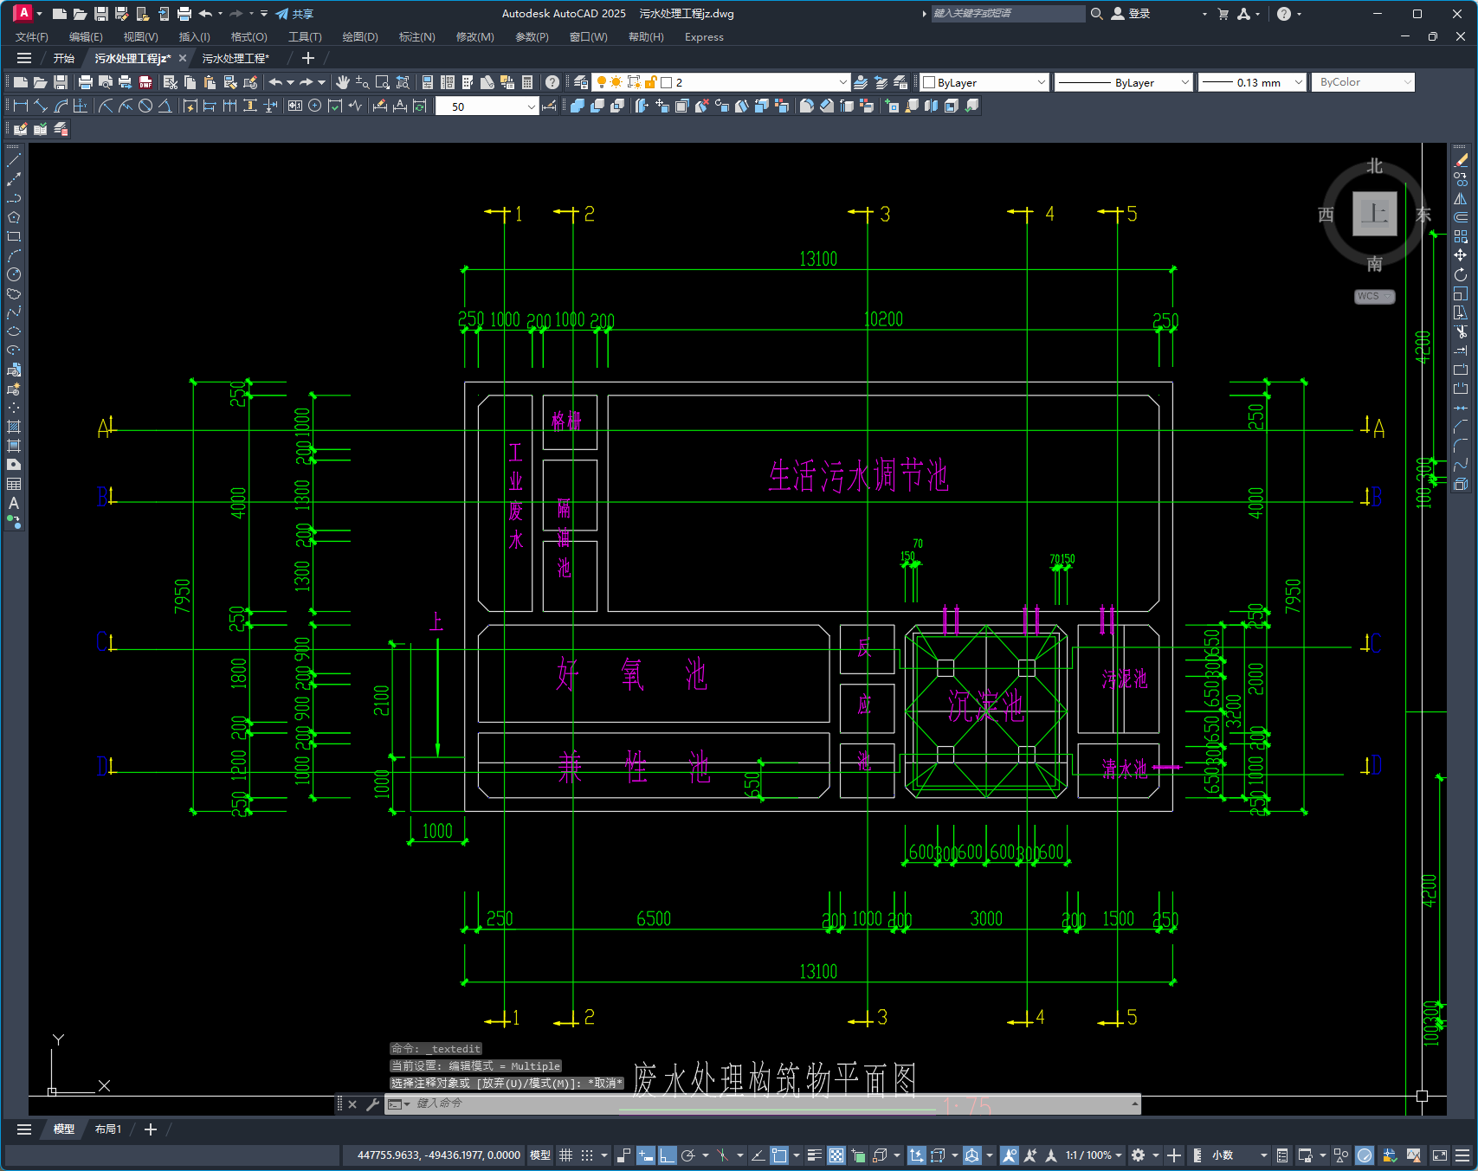Toggle lineweight display in status bar

tap(815, 1155)
